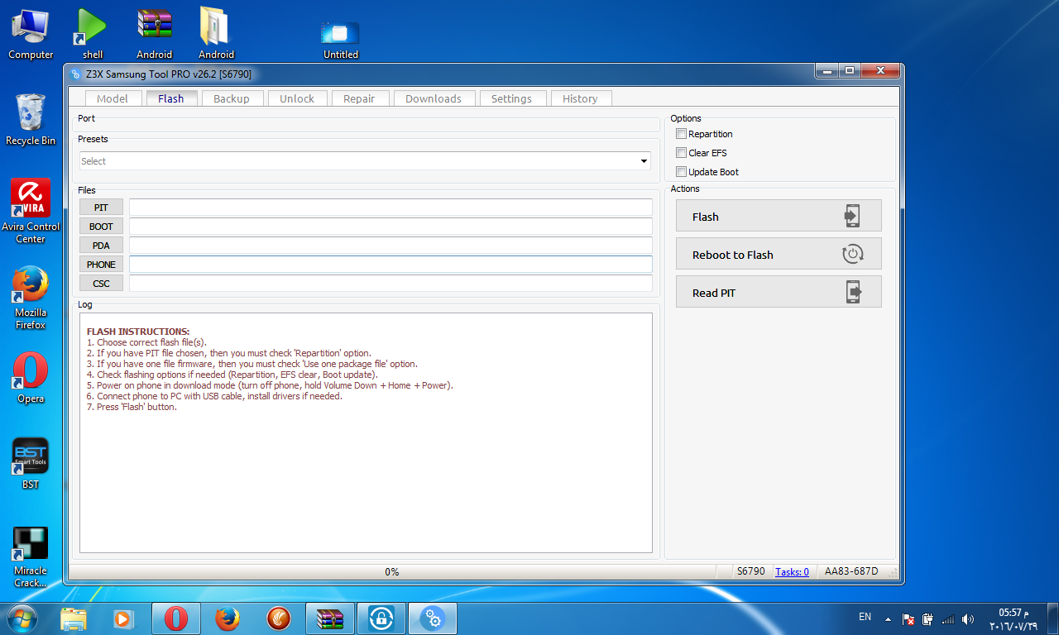
Task: Select the Miracle Crack desktop shortcut
Action: click(31, 557)
